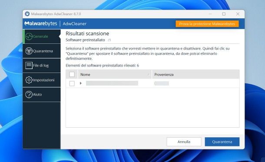Viewport: 265px width, 162px height.
Task: Minimize the AdwCleaner window
Action: (x=210, y=14)
